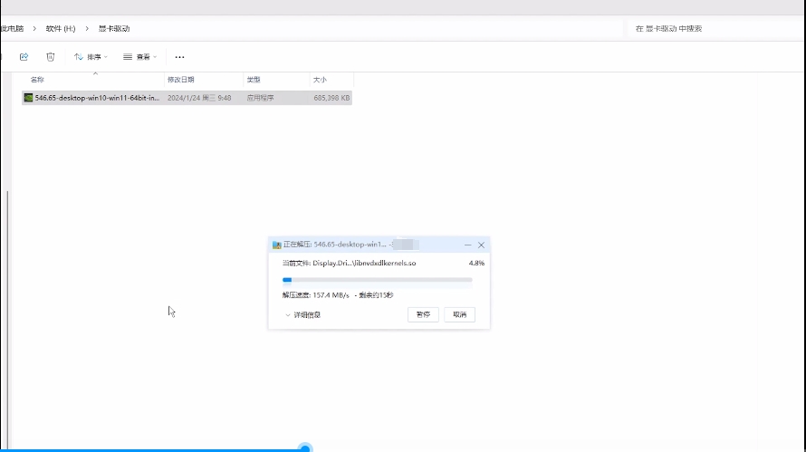Click the extraction progress bar
The width and height of the screenshot is (806, 452).
[377, 280]
